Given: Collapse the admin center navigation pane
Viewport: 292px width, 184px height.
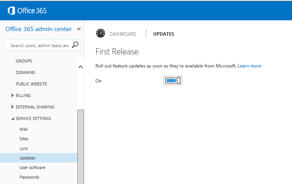Looking at the screenshot, I should click(79, 29).
